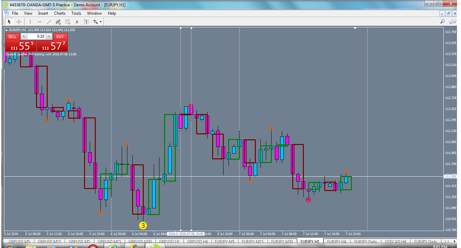Screen dimensions: 461x248
Task: Decrease lot size with the down stepper
Action: pyautogui.click(x=24, y=36)
